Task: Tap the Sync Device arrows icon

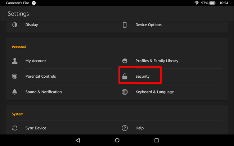Action: [15, 128]
